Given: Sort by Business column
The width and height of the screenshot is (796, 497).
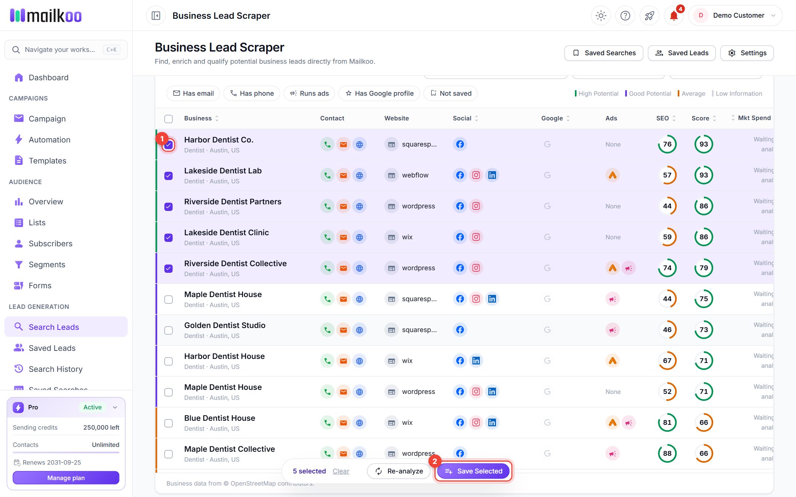Looking at the screenshot, I should point(201,118).
